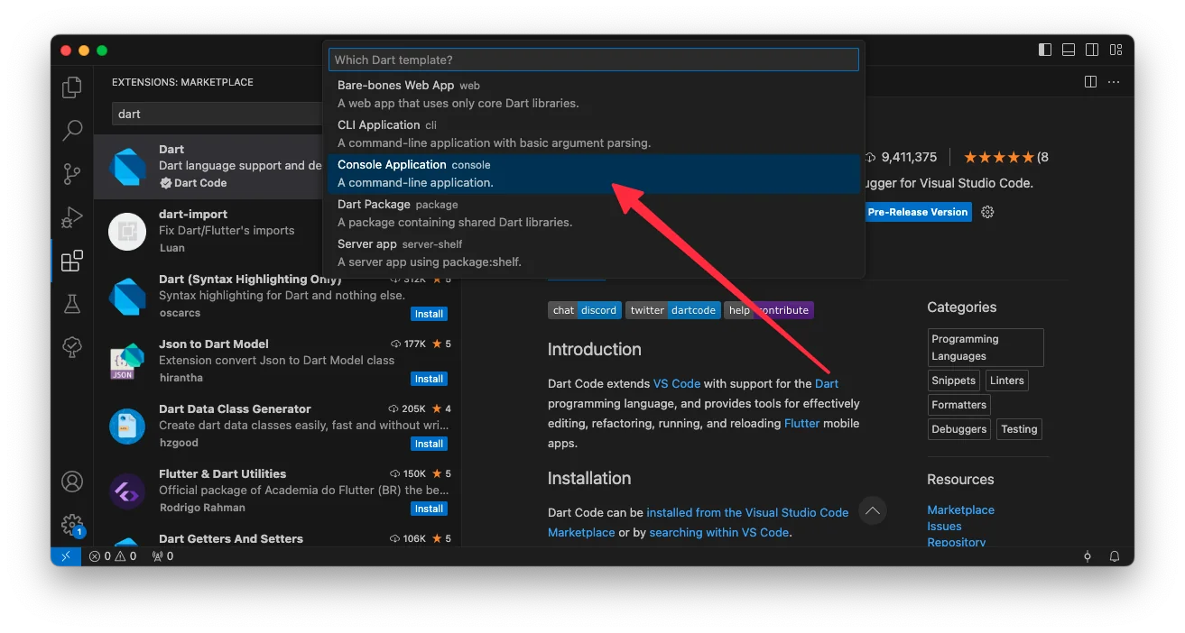Select the 'Dart Data Class Generator' title
This screenshot has height=633, width=1185.
[x=235, y=409]
